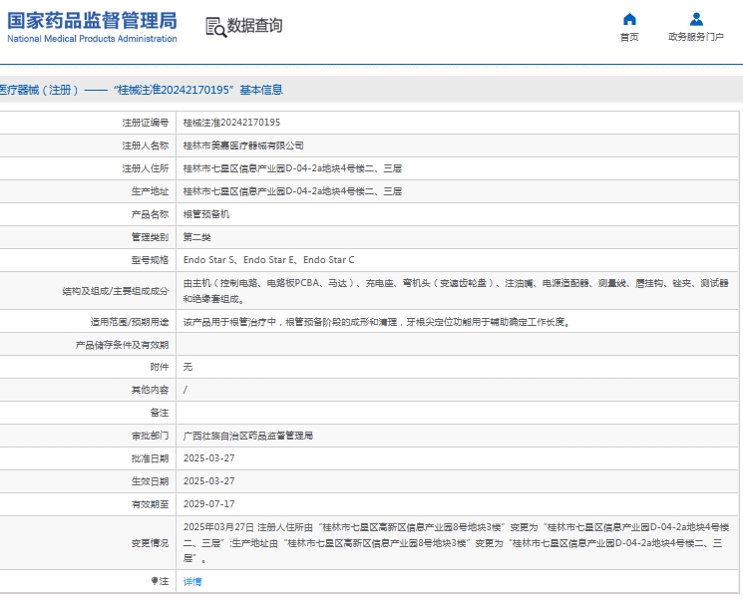This screenshot has width=743, height=600.
Task: Click the 其他内容 slash value
Action: pos(186,390)
